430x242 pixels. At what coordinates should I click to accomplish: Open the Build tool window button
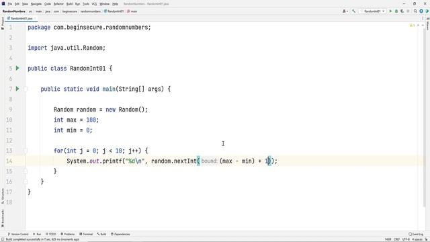coord(101,234)
